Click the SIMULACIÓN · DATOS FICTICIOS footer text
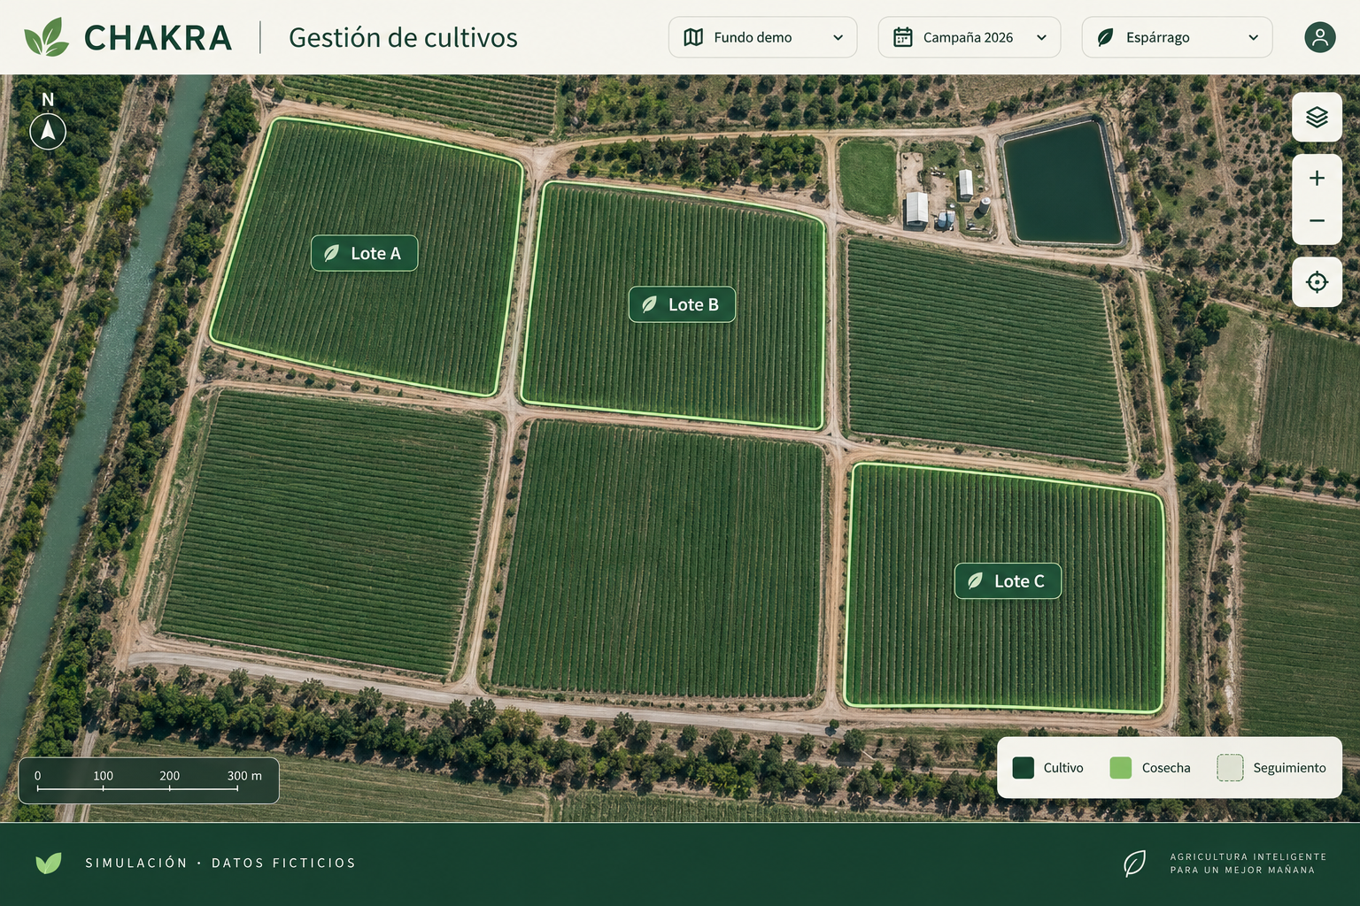1360x906 pixels. [x=220, y=863]
